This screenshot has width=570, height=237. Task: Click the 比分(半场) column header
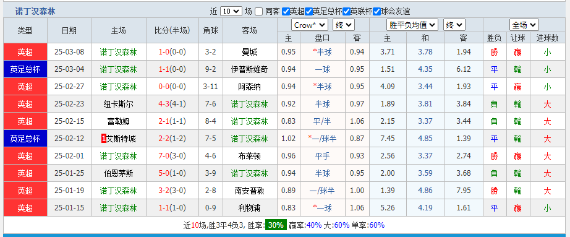click(172, 30)
